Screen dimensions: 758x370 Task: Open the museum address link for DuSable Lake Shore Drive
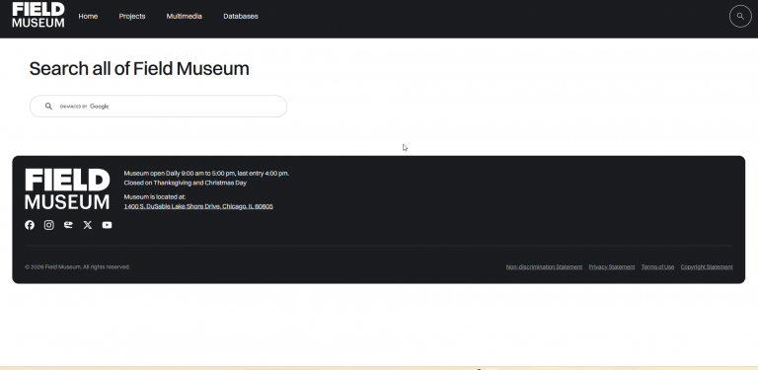coord(198,206)
